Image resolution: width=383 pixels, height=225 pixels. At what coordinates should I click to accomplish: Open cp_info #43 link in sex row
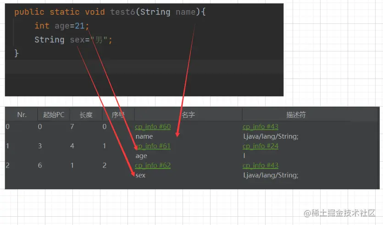point(261,166)
